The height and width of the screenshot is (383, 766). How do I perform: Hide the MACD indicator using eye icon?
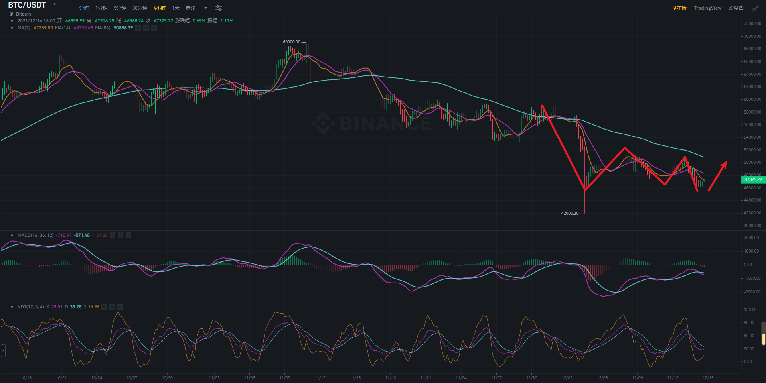point(113,235)
